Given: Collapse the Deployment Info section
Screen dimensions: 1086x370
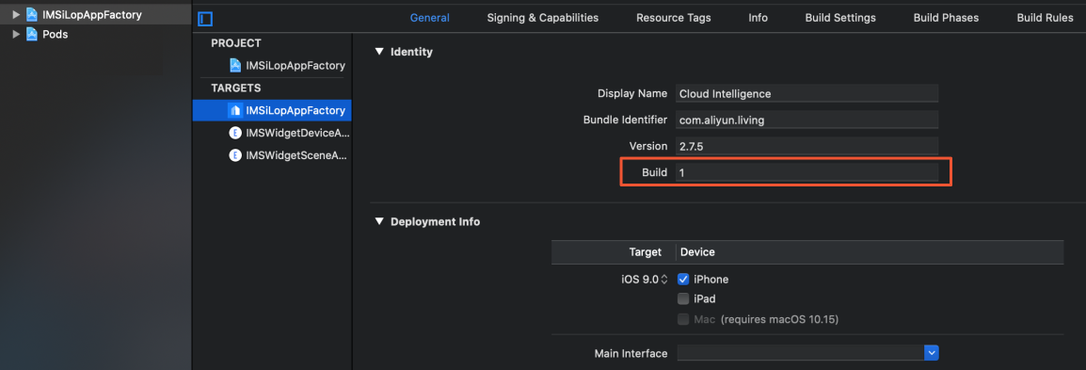Looking at the screenshot, I should pyautogui.click(x=379, y=222).
